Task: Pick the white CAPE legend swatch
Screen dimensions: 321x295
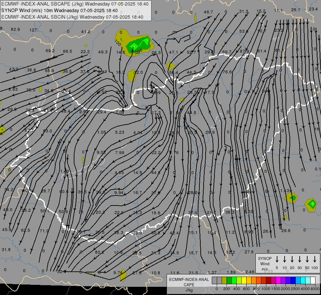Action: pyautogui.click(x=312, y=280)
